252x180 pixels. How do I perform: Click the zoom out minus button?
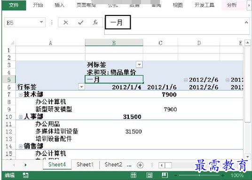click(x=176, y=175)
